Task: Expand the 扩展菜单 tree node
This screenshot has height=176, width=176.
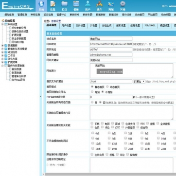Action: (x=2, y=62)
